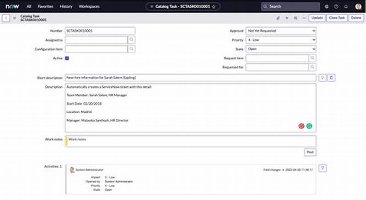
Task: Click the red circular icon in Description
Action: tap(301, 126)
